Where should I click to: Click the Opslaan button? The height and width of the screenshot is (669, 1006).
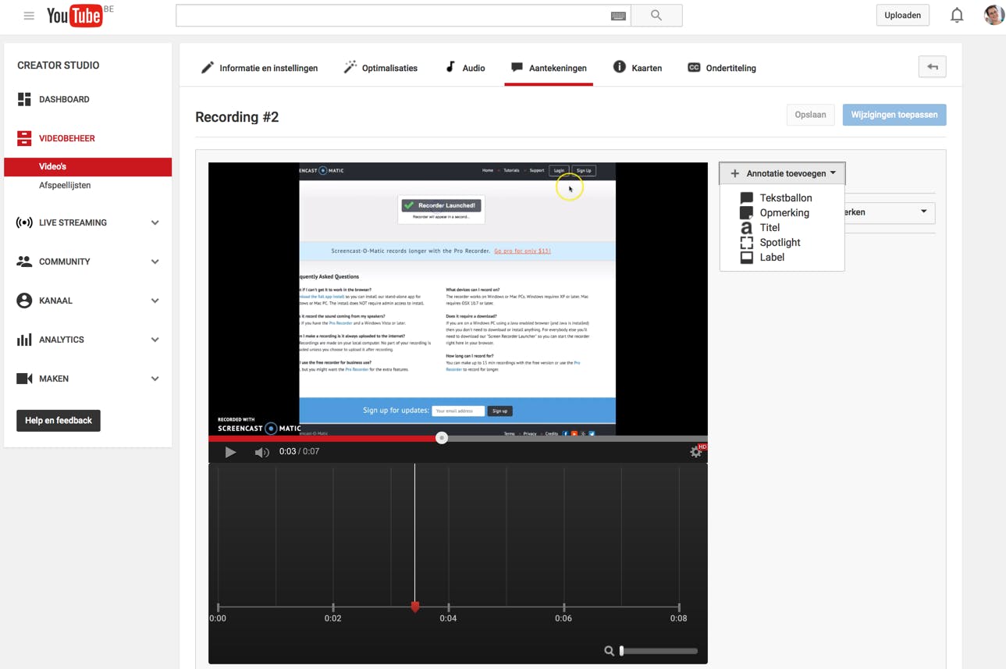pos(810,115)
